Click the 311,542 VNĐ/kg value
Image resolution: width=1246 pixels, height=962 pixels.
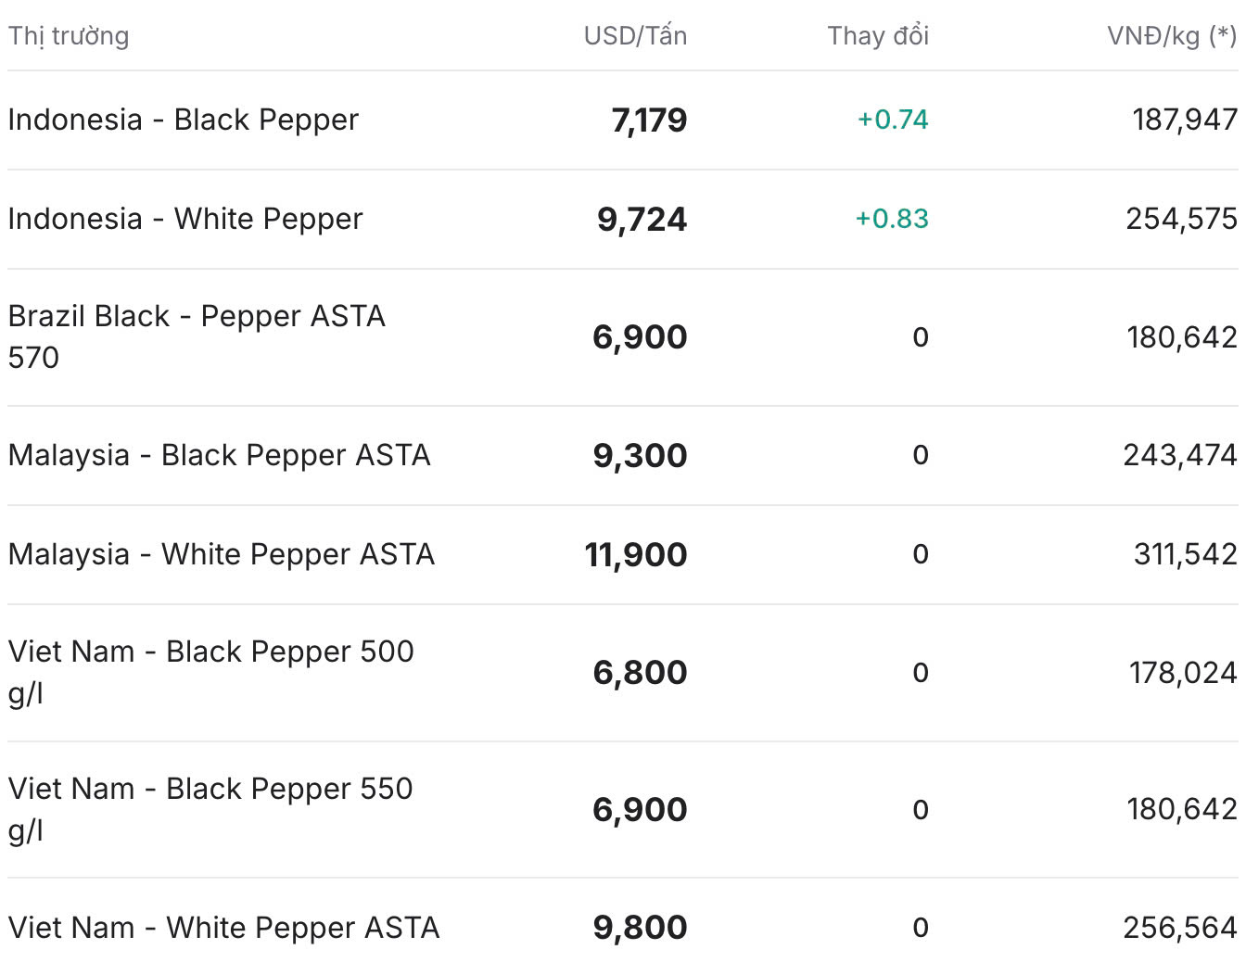tap(1186, 555)
